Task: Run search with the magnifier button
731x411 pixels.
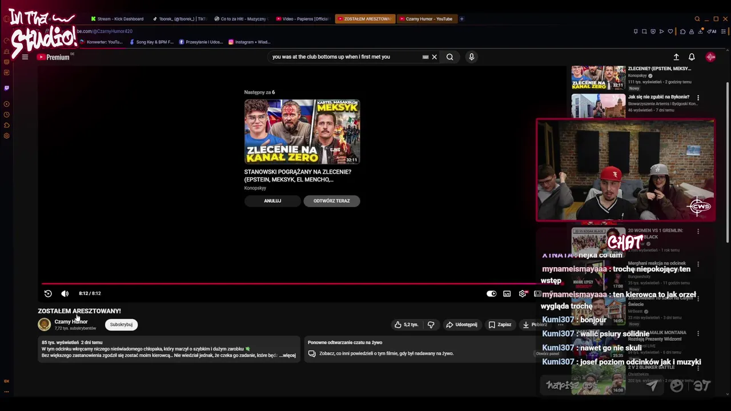Action: coord(450,57)
